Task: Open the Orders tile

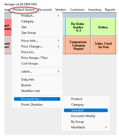Action: coord(103,27)
